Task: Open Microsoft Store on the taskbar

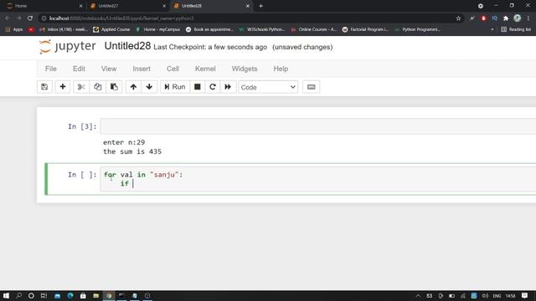Action: point(83,295)
